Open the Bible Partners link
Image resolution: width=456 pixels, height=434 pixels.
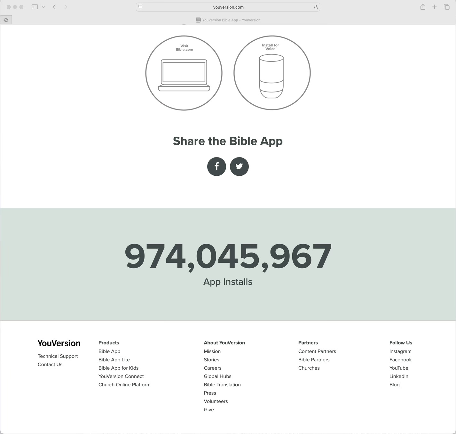tap(314, 360)
